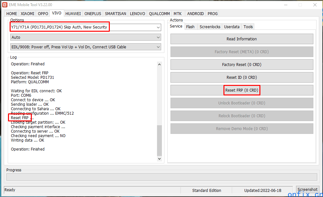Click the EME Mobile Tool app icon
Viewport: 323px width, 197px height.
click(5, 5)
